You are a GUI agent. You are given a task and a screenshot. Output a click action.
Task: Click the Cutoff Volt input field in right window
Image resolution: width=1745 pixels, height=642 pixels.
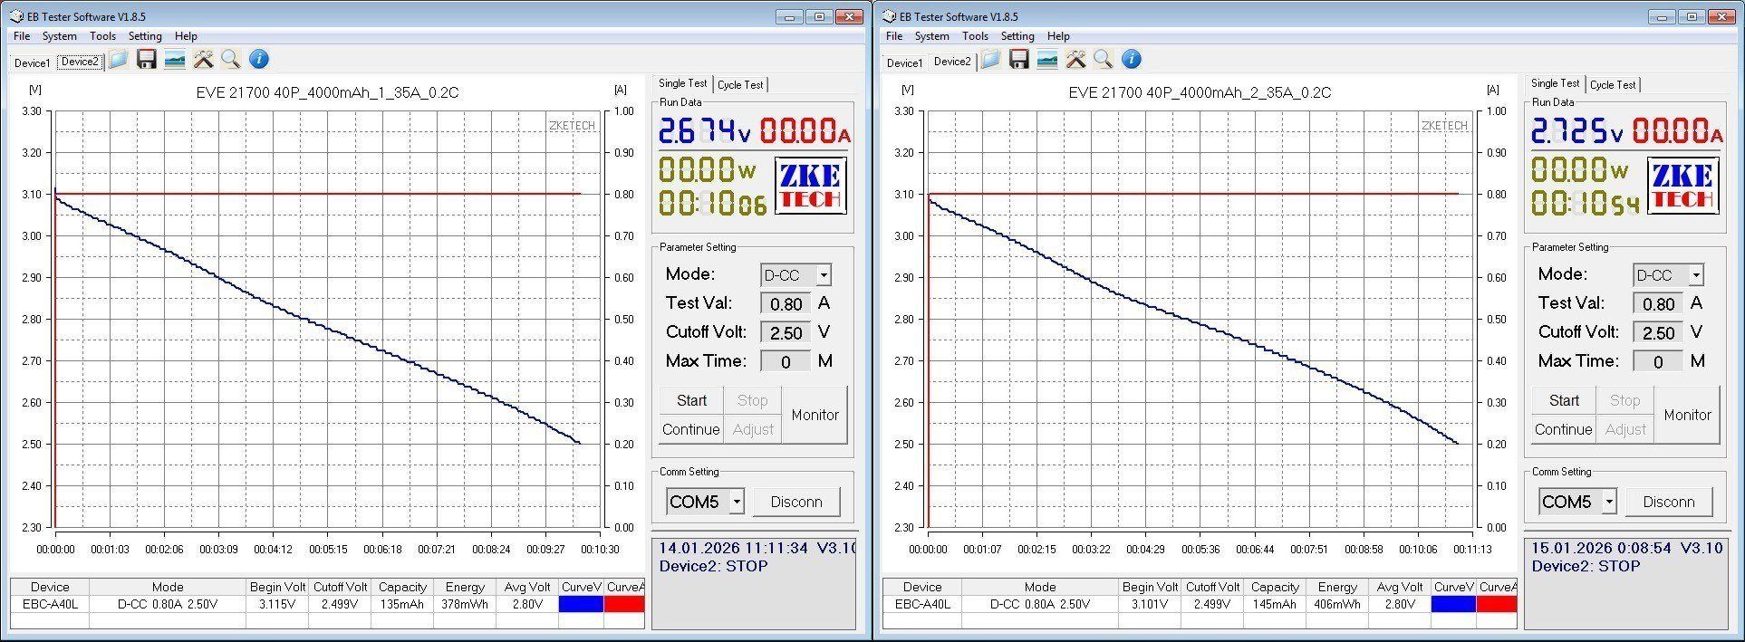coord(1658,333)
